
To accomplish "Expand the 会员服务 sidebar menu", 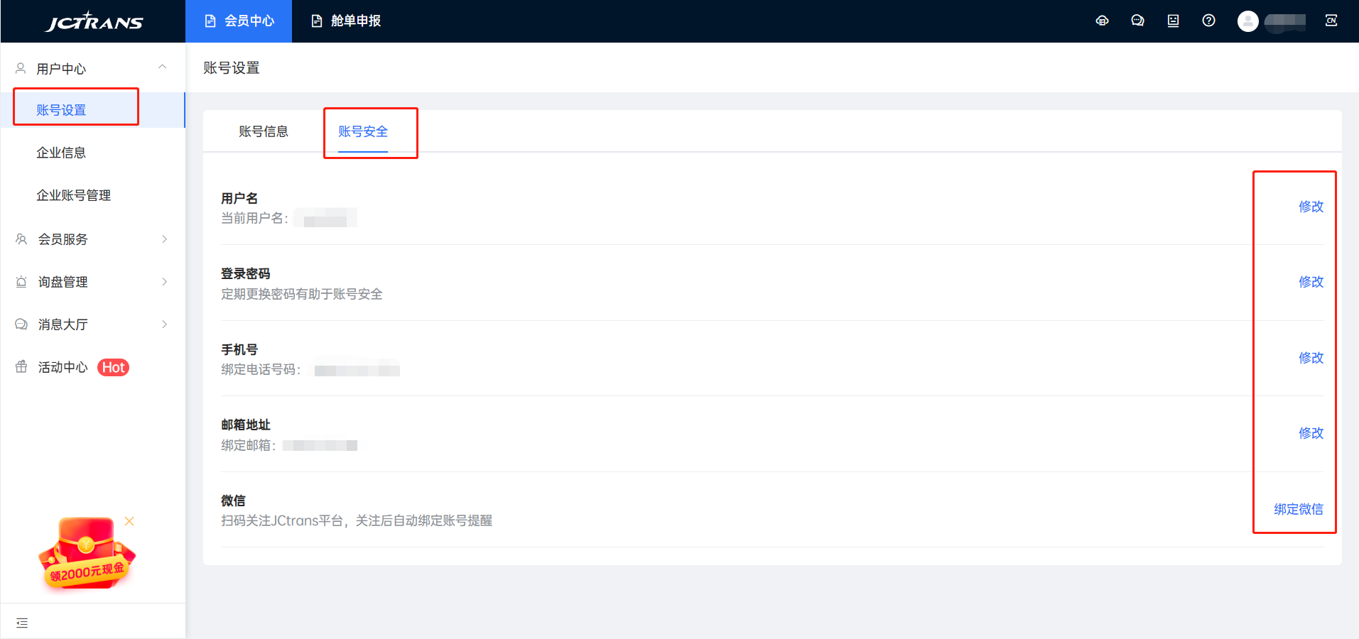I will [92, 239].
